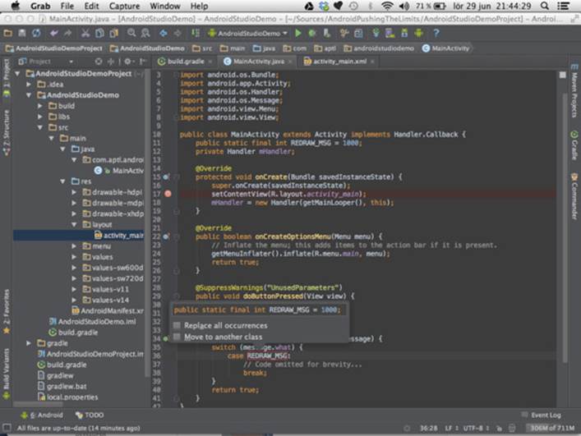Click the Open folder toolbar icon

tap(7, 34)
